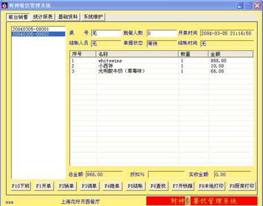Click the red 财神餐饮管理系统 banner
Screen dimensions: 263x206
(202, 201)
